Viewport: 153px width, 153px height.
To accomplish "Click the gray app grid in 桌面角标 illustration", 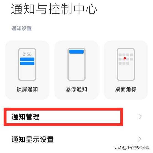I will point(126,59).
